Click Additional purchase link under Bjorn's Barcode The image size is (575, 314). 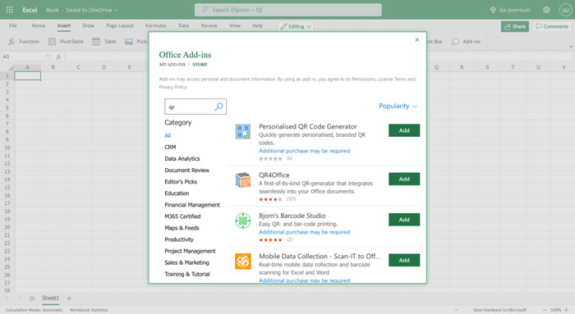click(305, 232)
